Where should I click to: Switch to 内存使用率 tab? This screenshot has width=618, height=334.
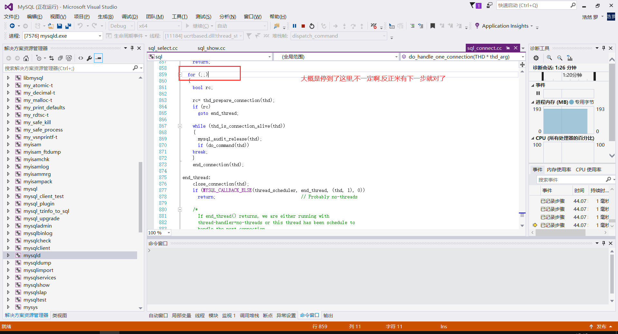coord(559,170)
